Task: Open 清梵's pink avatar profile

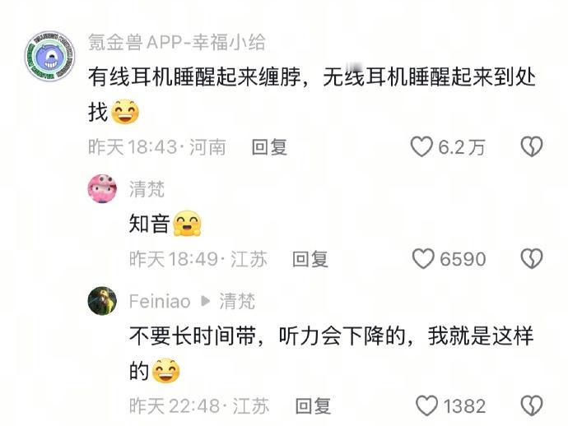Action: click(102, 188)
